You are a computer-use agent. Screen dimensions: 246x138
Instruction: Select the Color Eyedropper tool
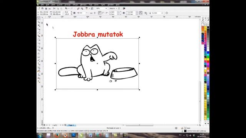[39, 71]
